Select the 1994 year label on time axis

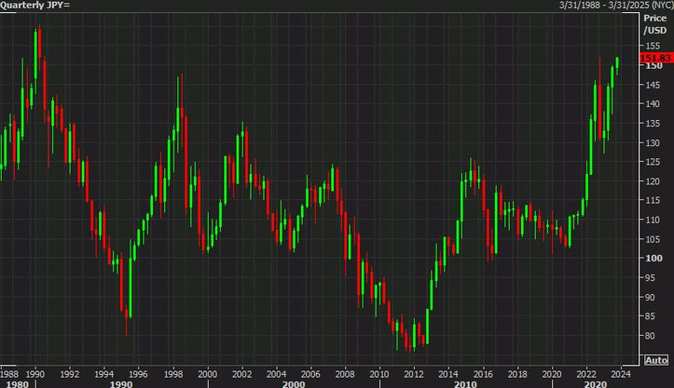tap(103, 372)
